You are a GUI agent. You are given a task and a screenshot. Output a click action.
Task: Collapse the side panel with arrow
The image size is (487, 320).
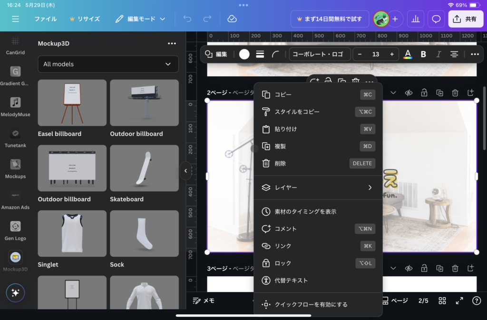pyautogui.click(x=185, y=171)
